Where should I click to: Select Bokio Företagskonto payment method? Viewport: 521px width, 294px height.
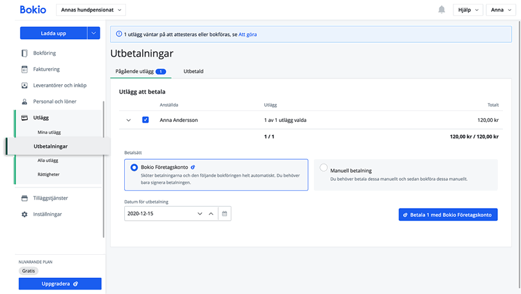click(x=134, y=168)
